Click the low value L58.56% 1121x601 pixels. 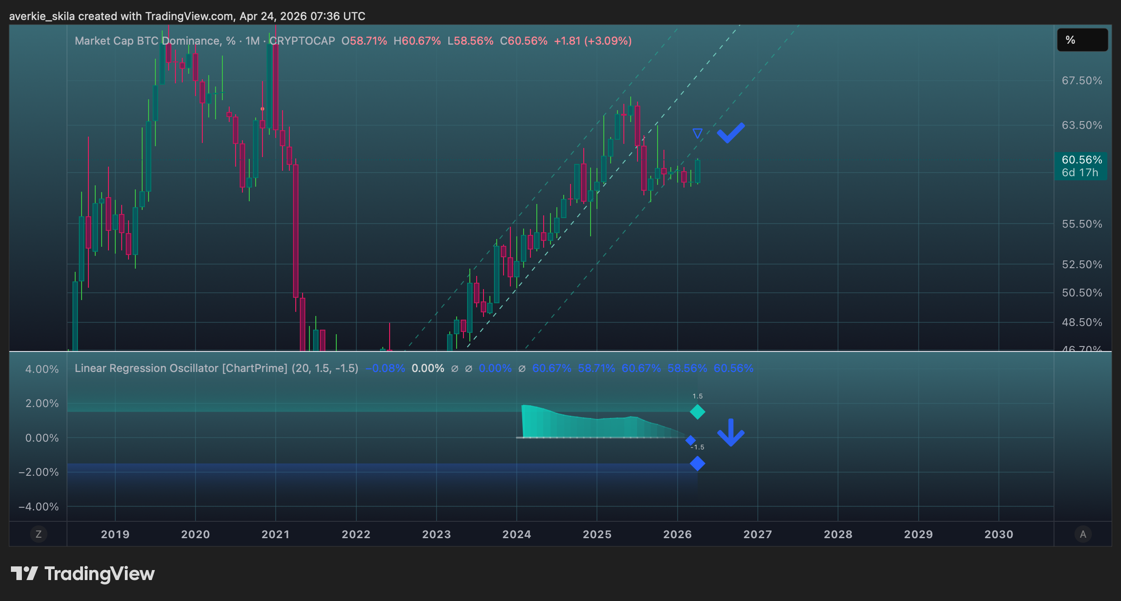[x=470, y=41]
